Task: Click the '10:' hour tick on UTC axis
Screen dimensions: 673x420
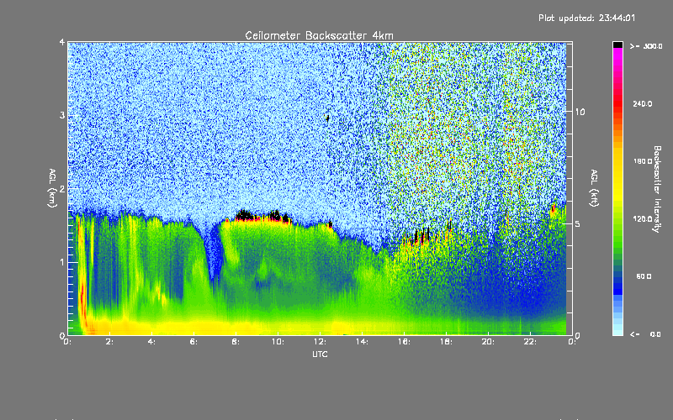Action: tap(278, 342)
